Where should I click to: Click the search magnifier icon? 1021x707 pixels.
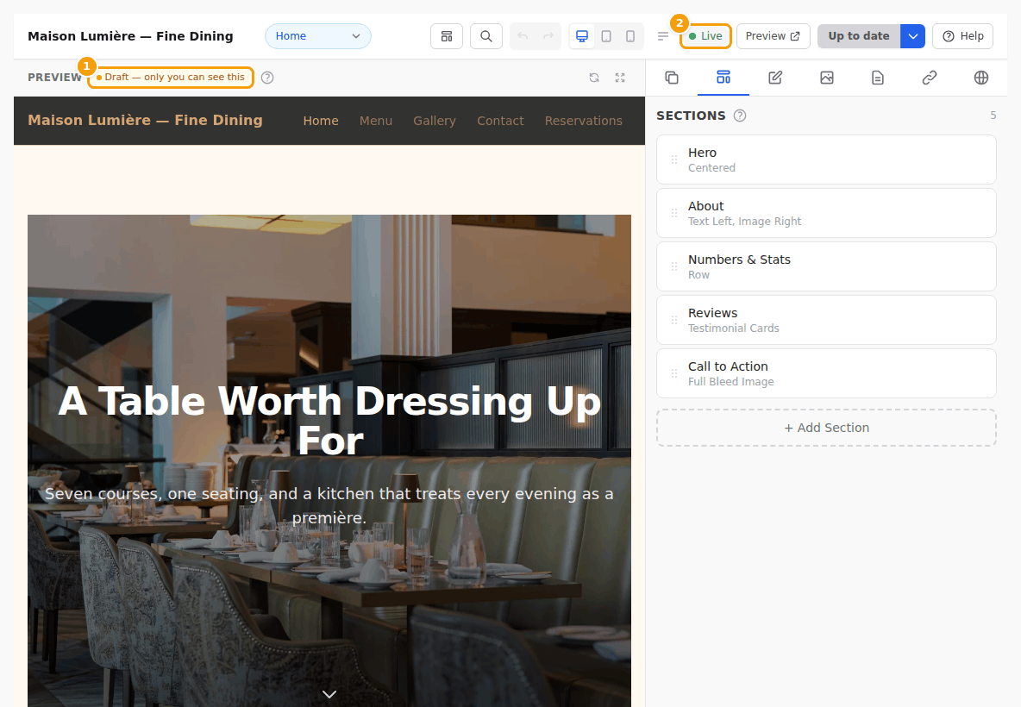click(485, 36)
